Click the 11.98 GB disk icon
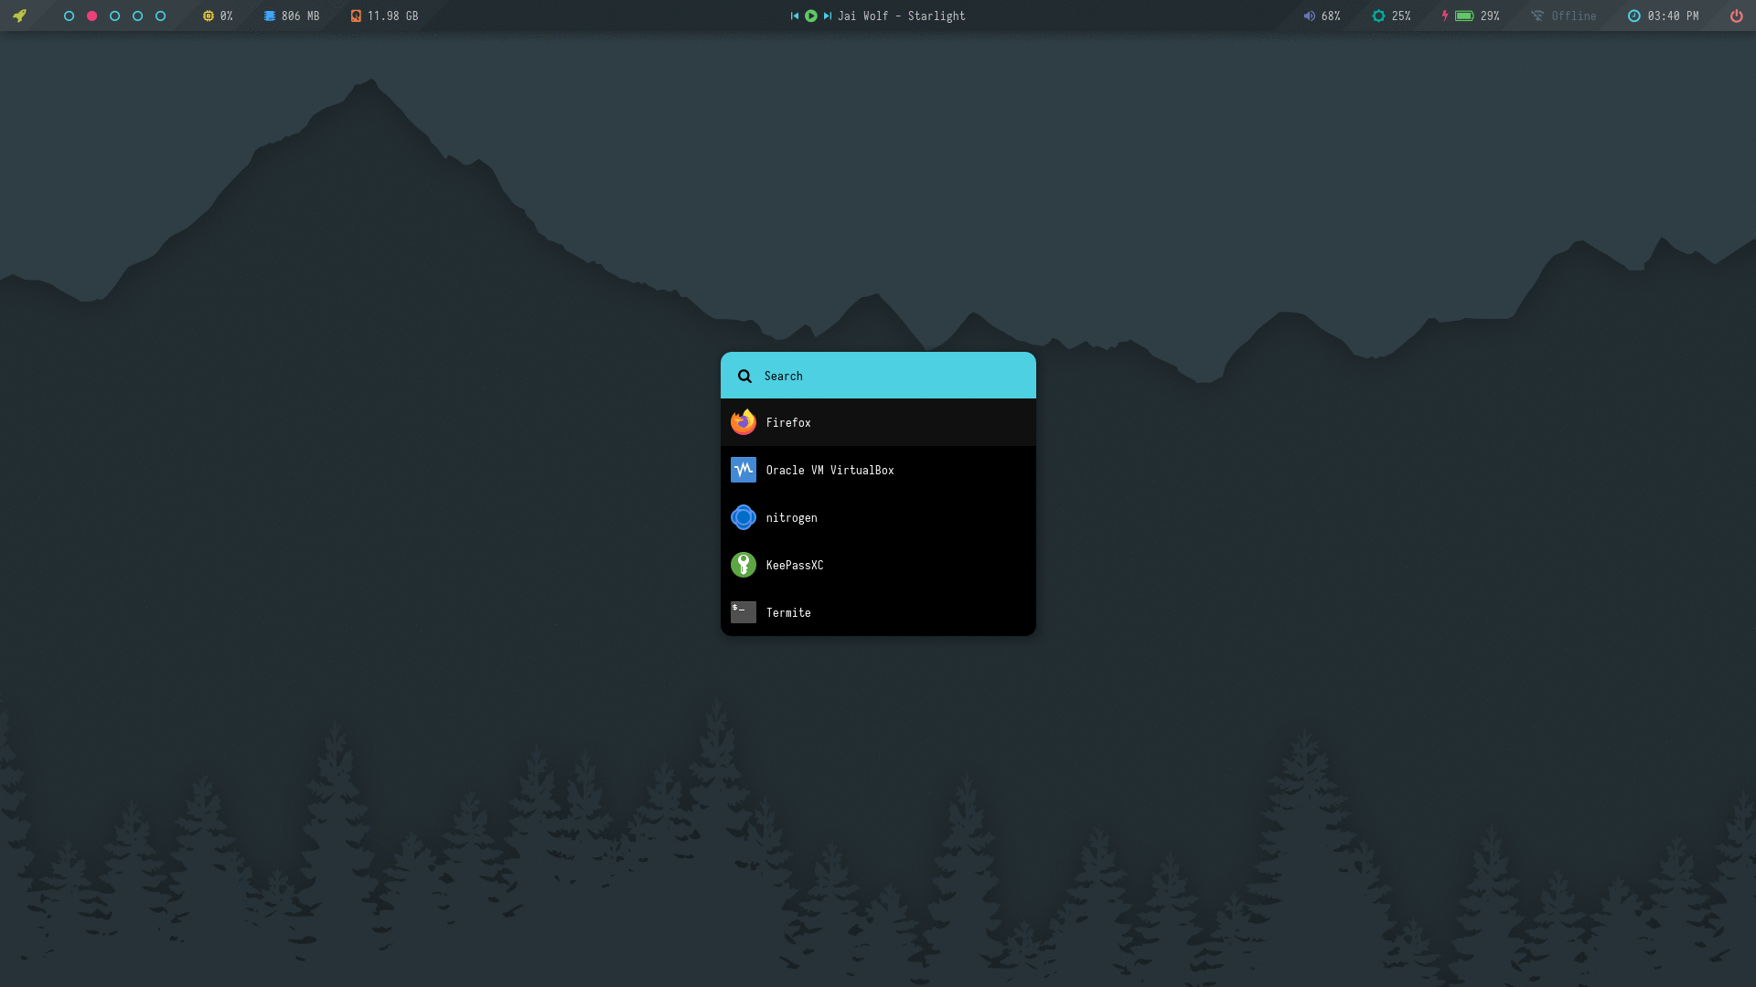This screenshot has height=987, width=1756. 357,16
